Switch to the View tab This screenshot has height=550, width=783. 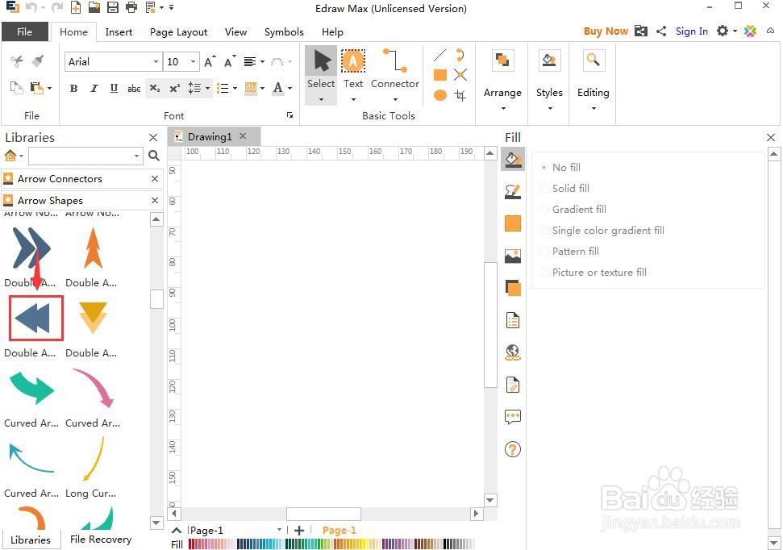pyautogui.click(x=235, y=32)
